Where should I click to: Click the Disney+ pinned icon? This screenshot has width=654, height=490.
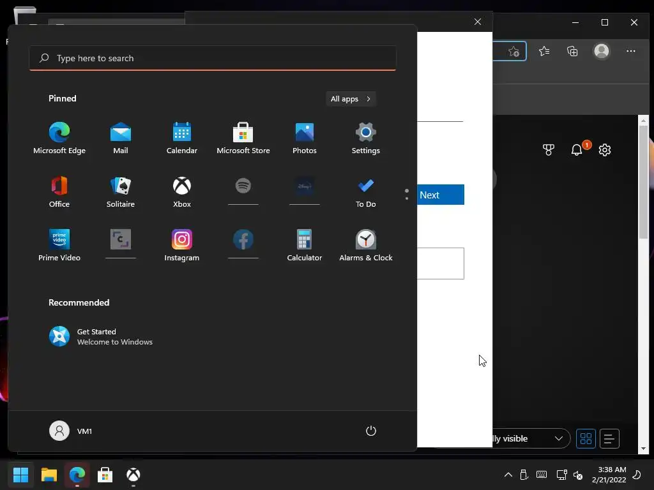point(305,186)
